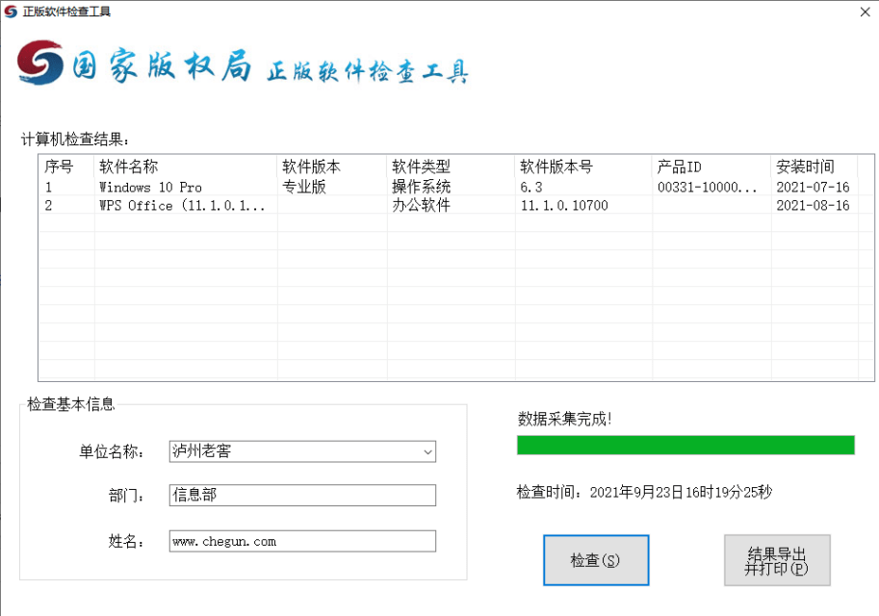Screen dimensions: 879x616
Task: Click the 部门 label
Action: tap(126, 496)
